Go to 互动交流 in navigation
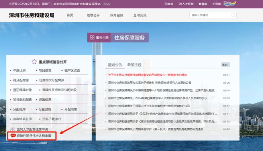Image resolution: width=263 pixels, height=151 pixels. 140,15
